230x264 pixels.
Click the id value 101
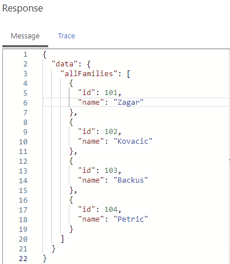[x=111, y=93]
